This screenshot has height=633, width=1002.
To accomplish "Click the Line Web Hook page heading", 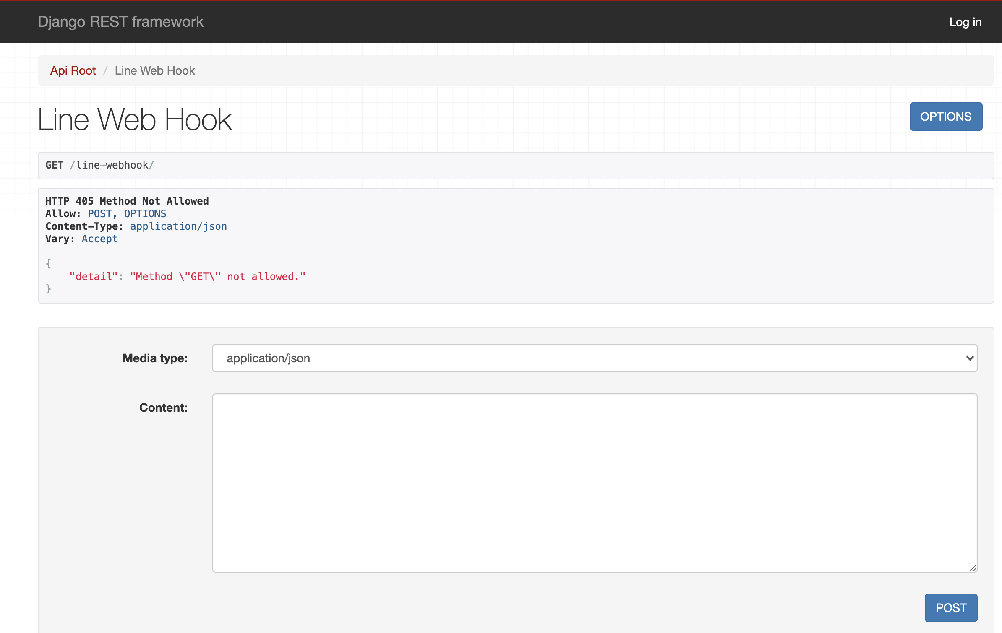I will 135,120.
